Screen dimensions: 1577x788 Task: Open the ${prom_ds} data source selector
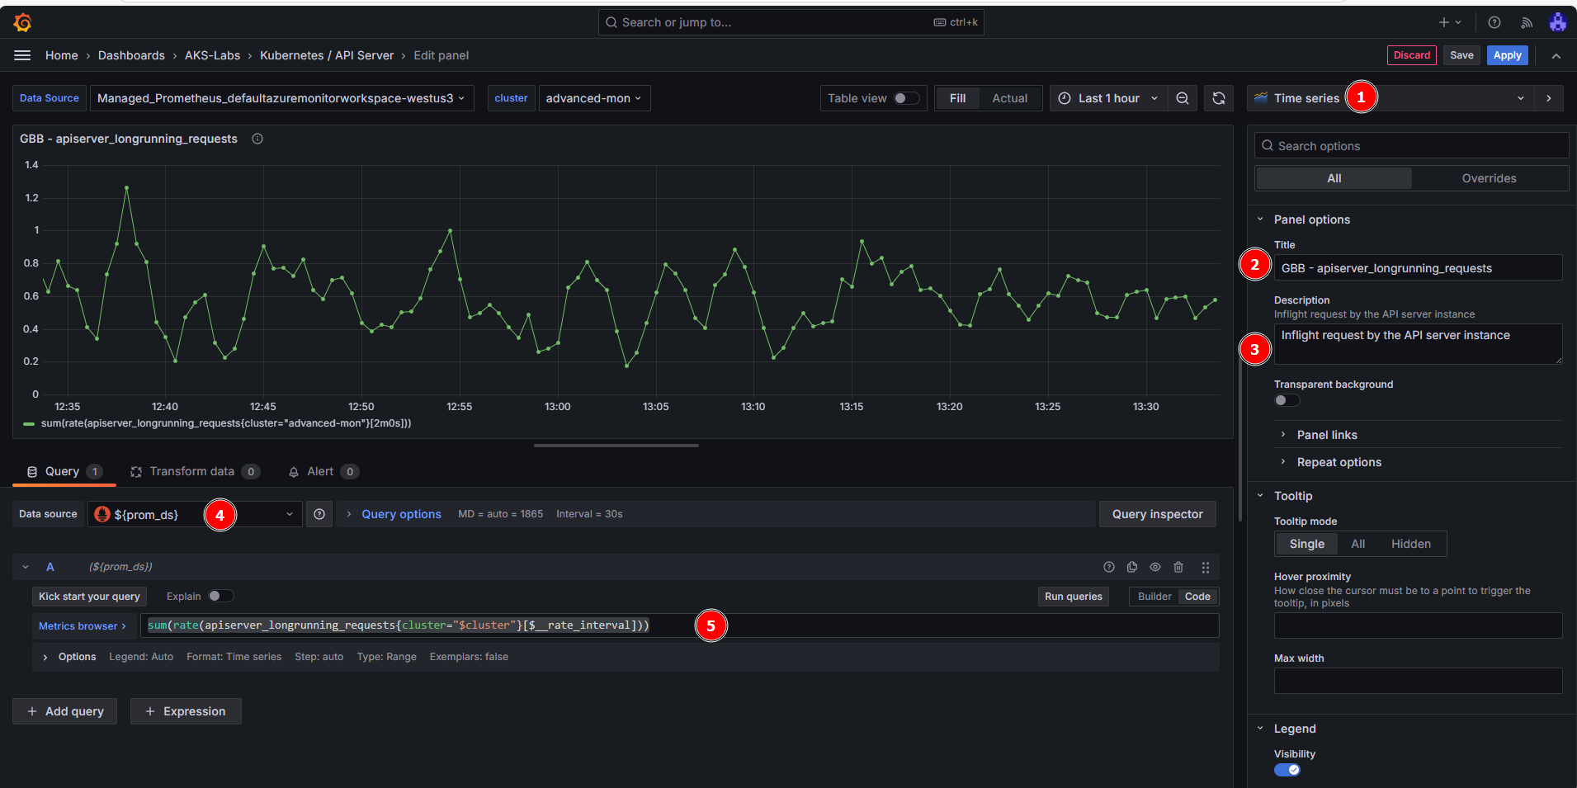point(195,514)
